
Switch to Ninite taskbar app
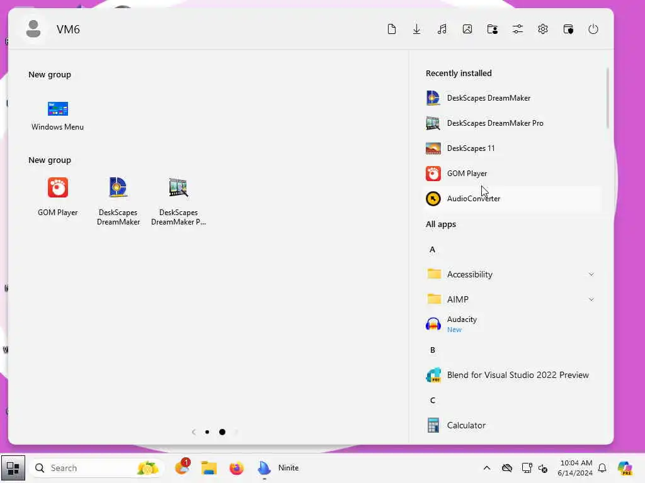tap(278, 468)
